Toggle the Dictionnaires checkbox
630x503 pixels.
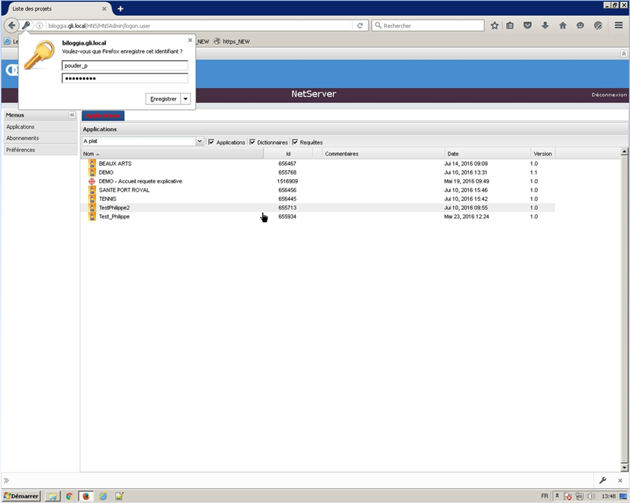pyautogui.click(x=252, y=142)
